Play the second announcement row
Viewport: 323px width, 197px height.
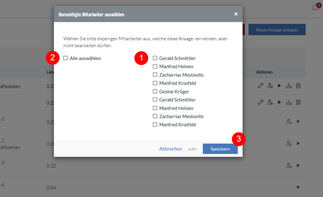[279, 102]
